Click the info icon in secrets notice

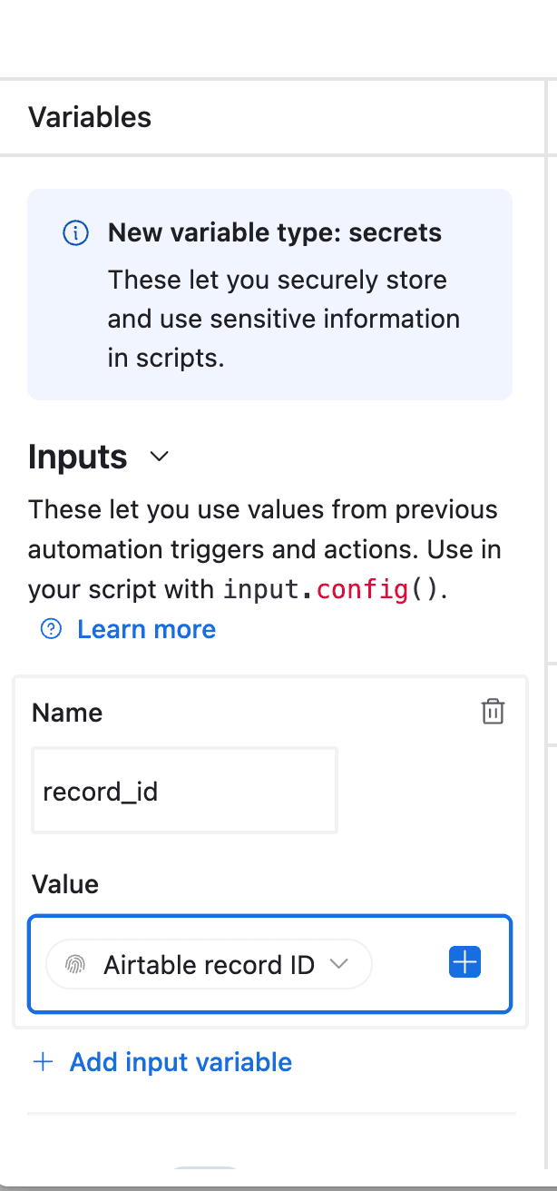tap(75, 233)
